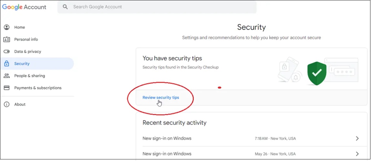373x161 pixels.
Task: Click the People & sharing icon
Action: (x=6, y=76)
